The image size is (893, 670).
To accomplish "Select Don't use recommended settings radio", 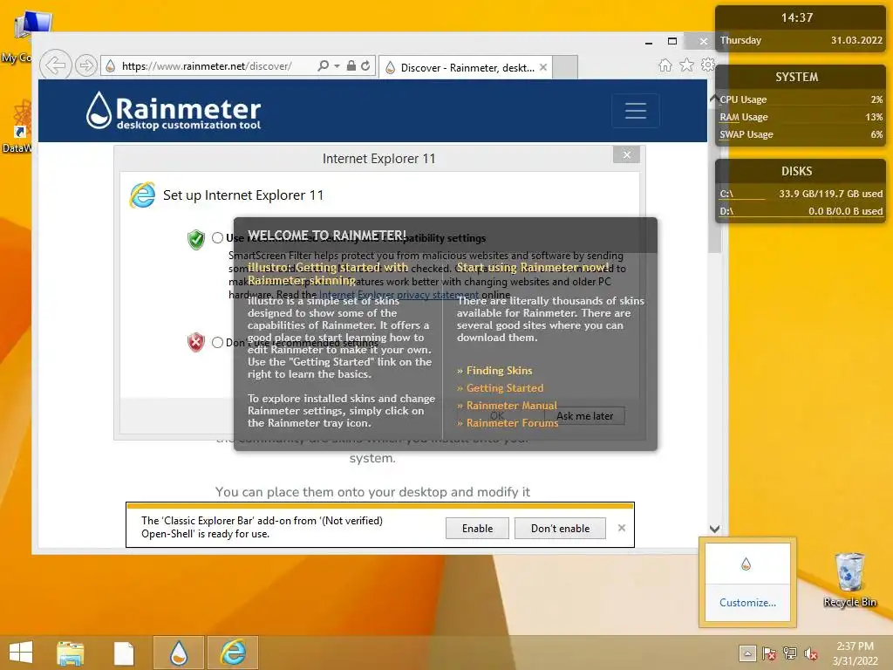I will click(217, 342).
